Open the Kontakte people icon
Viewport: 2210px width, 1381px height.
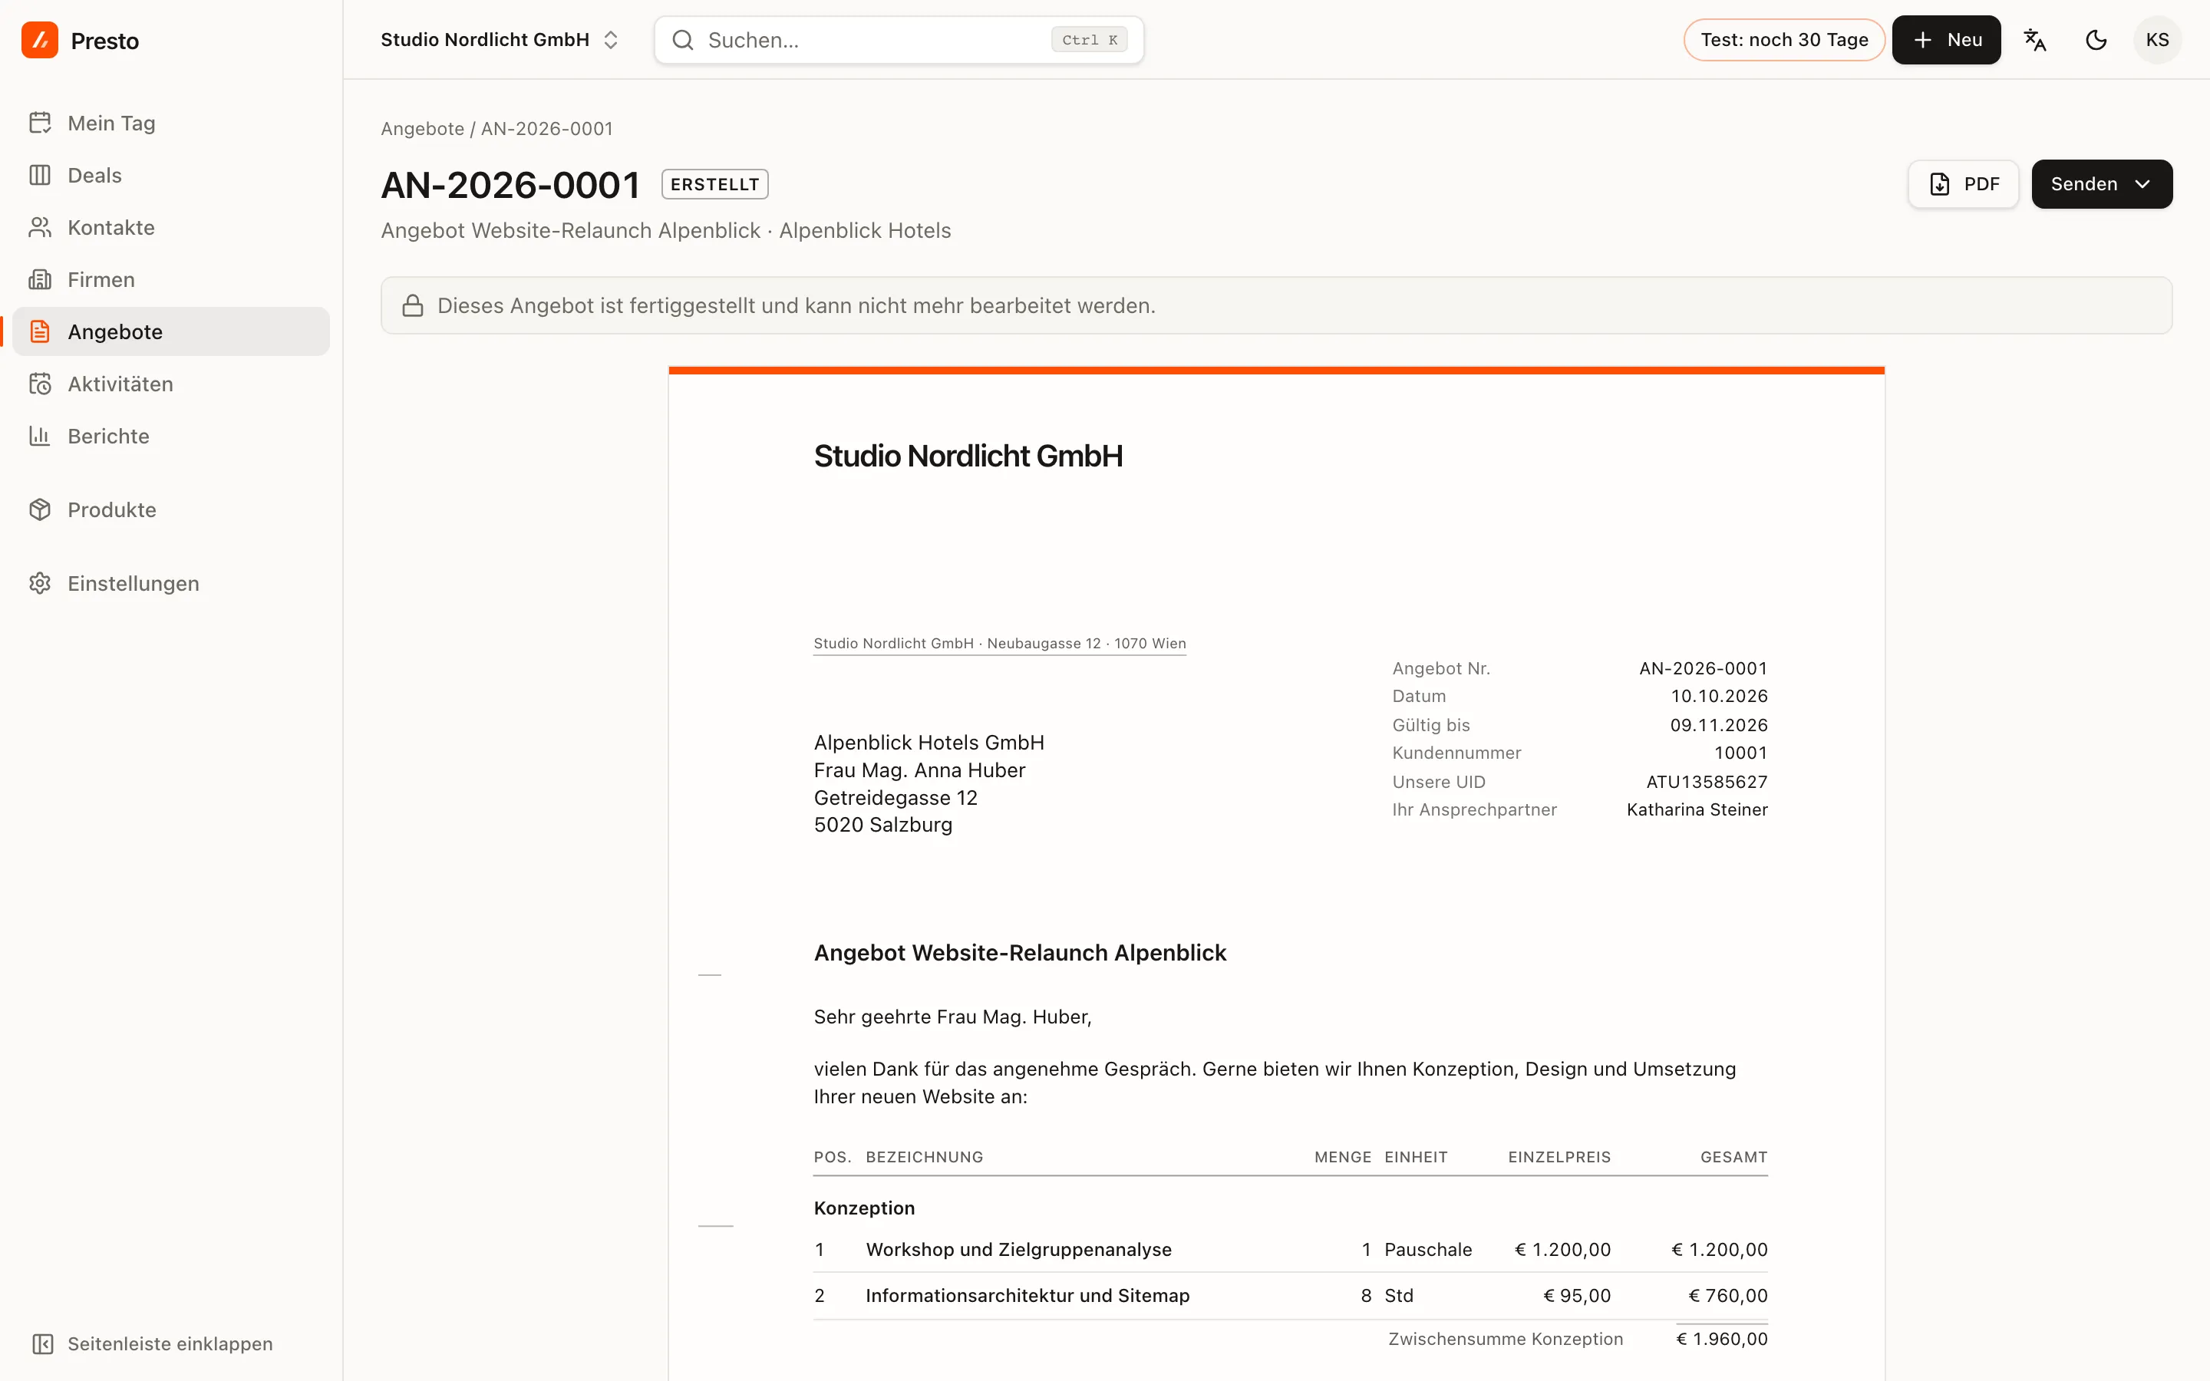pos(39,227)
